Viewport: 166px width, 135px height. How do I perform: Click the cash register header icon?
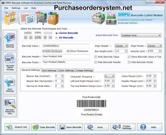[111, 18]
